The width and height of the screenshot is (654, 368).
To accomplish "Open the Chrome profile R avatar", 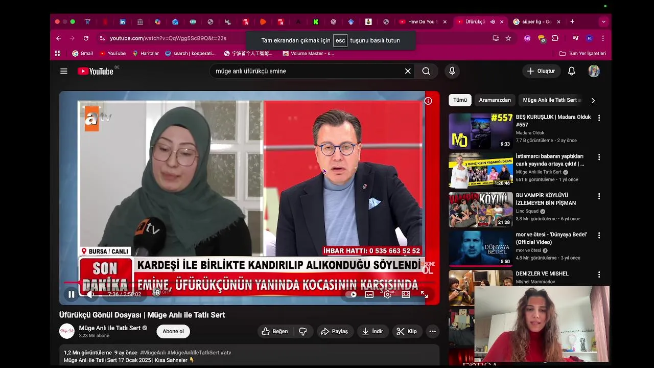I will pyautogui.click(x=589, y=38).
